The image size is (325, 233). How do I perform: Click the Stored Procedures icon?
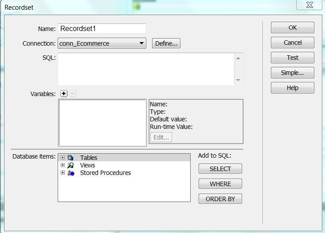pyautogui.click(x=71, y=173)
